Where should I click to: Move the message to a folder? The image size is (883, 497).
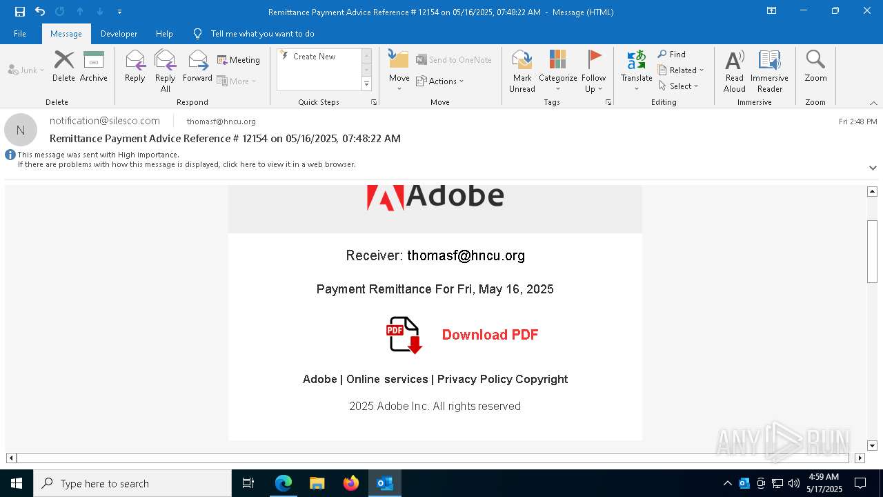399,71
